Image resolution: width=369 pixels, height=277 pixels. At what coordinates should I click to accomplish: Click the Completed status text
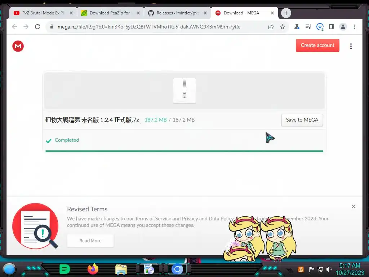pos(67,140)
